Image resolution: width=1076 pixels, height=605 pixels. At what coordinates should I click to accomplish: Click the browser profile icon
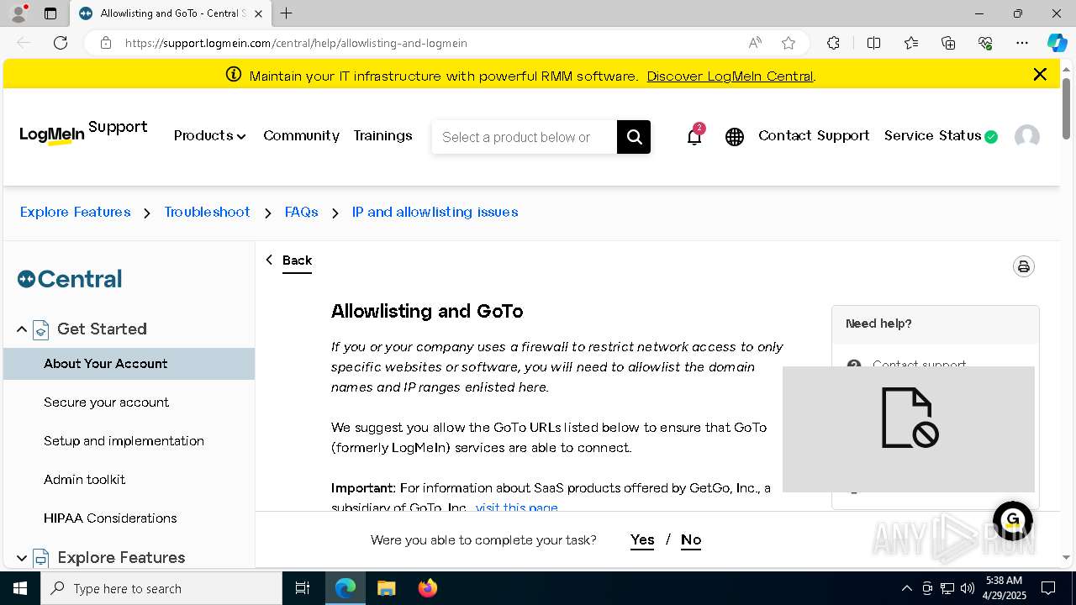(18, 13)
